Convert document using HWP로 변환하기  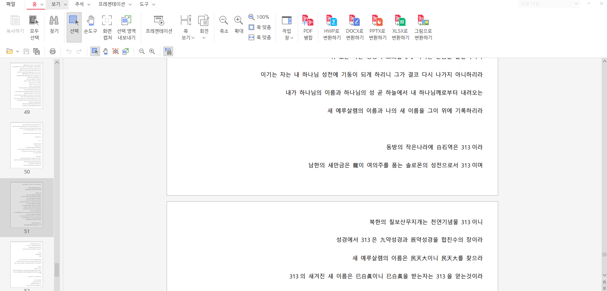click(x=332, y=27)
